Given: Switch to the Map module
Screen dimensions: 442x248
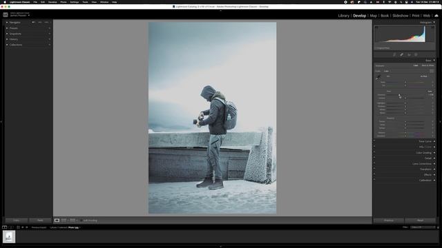Looking at the screenshot, I should pyautogui.click(x=373, y=16).
